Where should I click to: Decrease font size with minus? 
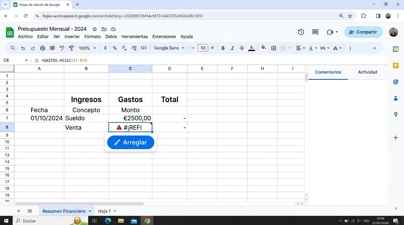tap(193, 48)
